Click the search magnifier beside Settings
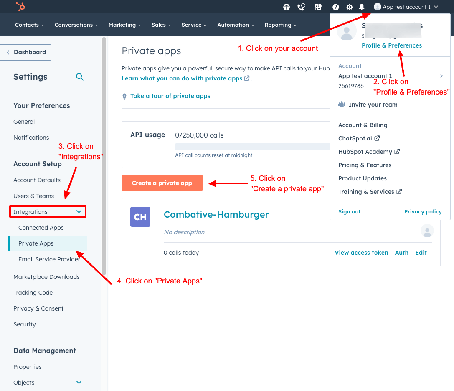Image resolution: width=454 pixels, height=391 pixels. [80, 77]
